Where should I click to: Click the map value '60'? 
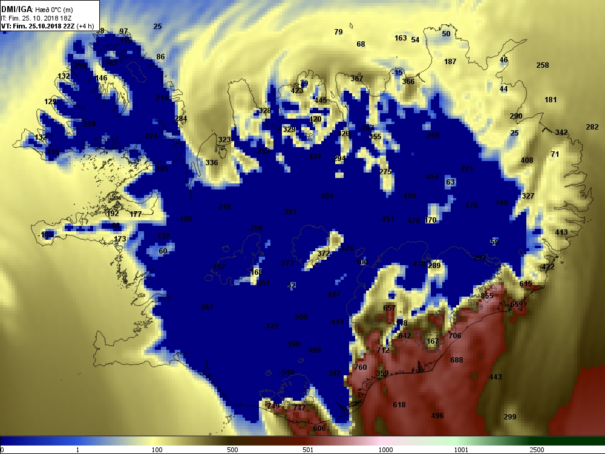(163, 251)
